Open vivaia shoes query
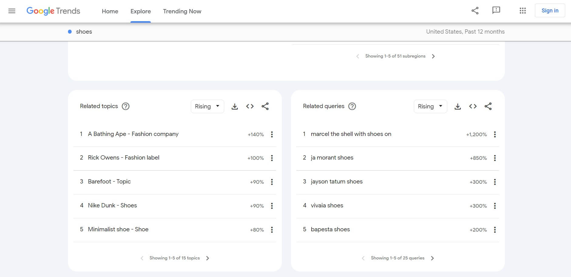 [327, 205]
